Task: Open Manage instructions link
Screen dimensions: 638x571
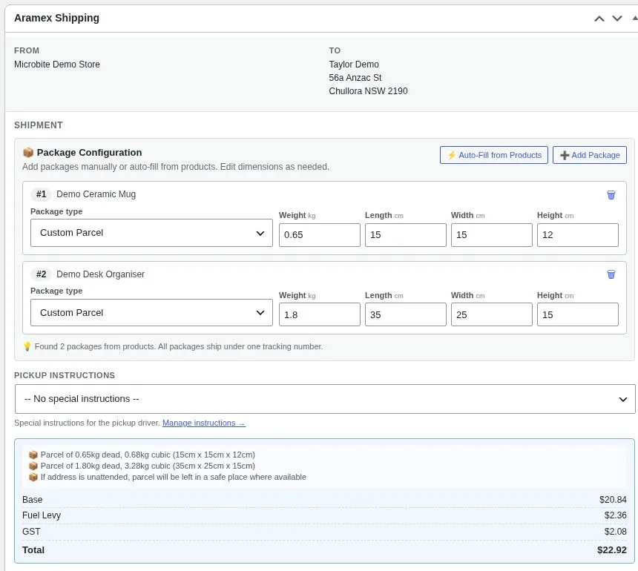Action: 203,423
